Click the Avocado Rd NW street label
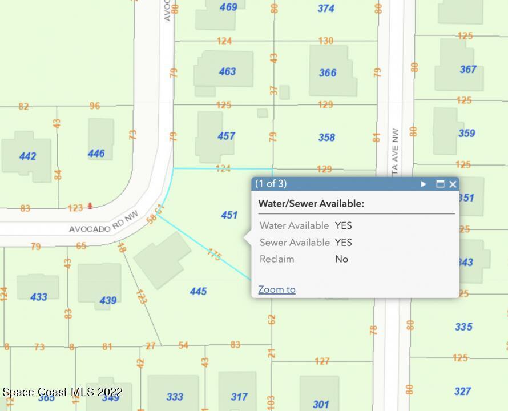Viewport: 508px width, 411px height. click(x=104, y=225)
